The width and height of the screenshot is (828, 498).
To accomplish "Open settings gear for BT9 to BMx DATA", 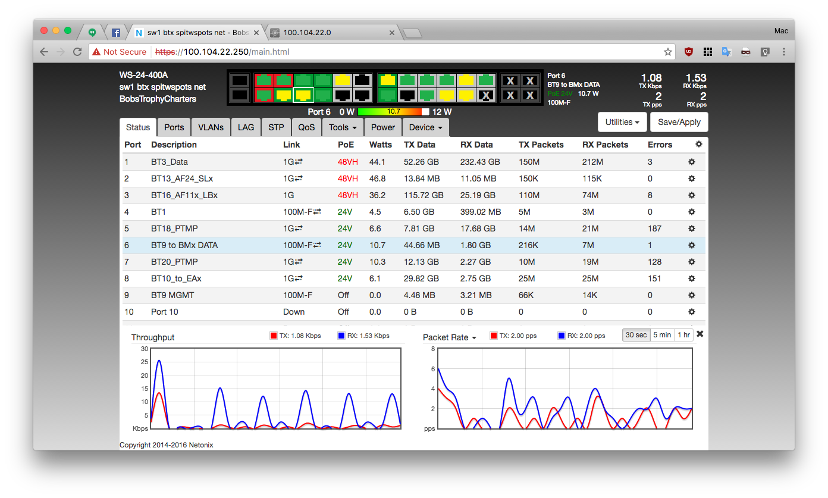I will point(692,245).
